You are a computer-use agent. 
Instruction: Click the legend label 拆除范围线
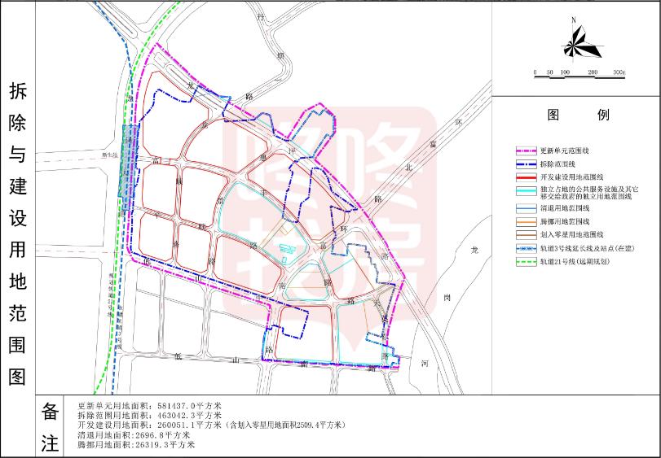557,164
